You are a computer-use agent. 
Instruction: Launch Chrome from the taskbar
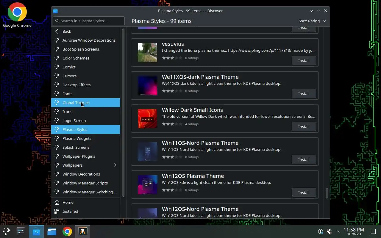67,231
